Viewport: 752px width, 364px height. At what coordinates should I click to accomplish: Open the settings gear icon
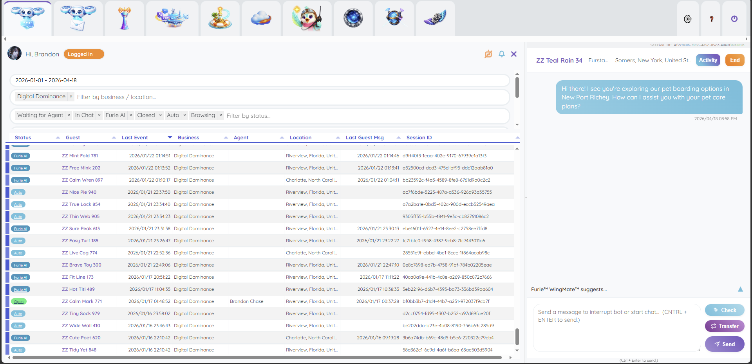tap(687, 19)
